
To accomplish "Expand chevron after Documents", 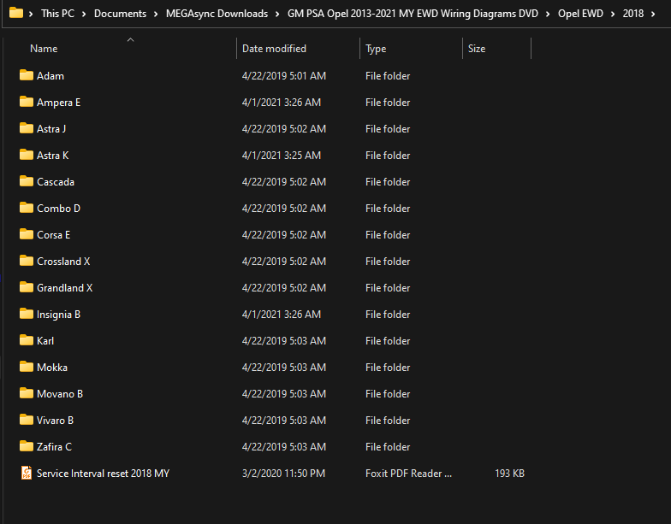I will tap(156, 14).
